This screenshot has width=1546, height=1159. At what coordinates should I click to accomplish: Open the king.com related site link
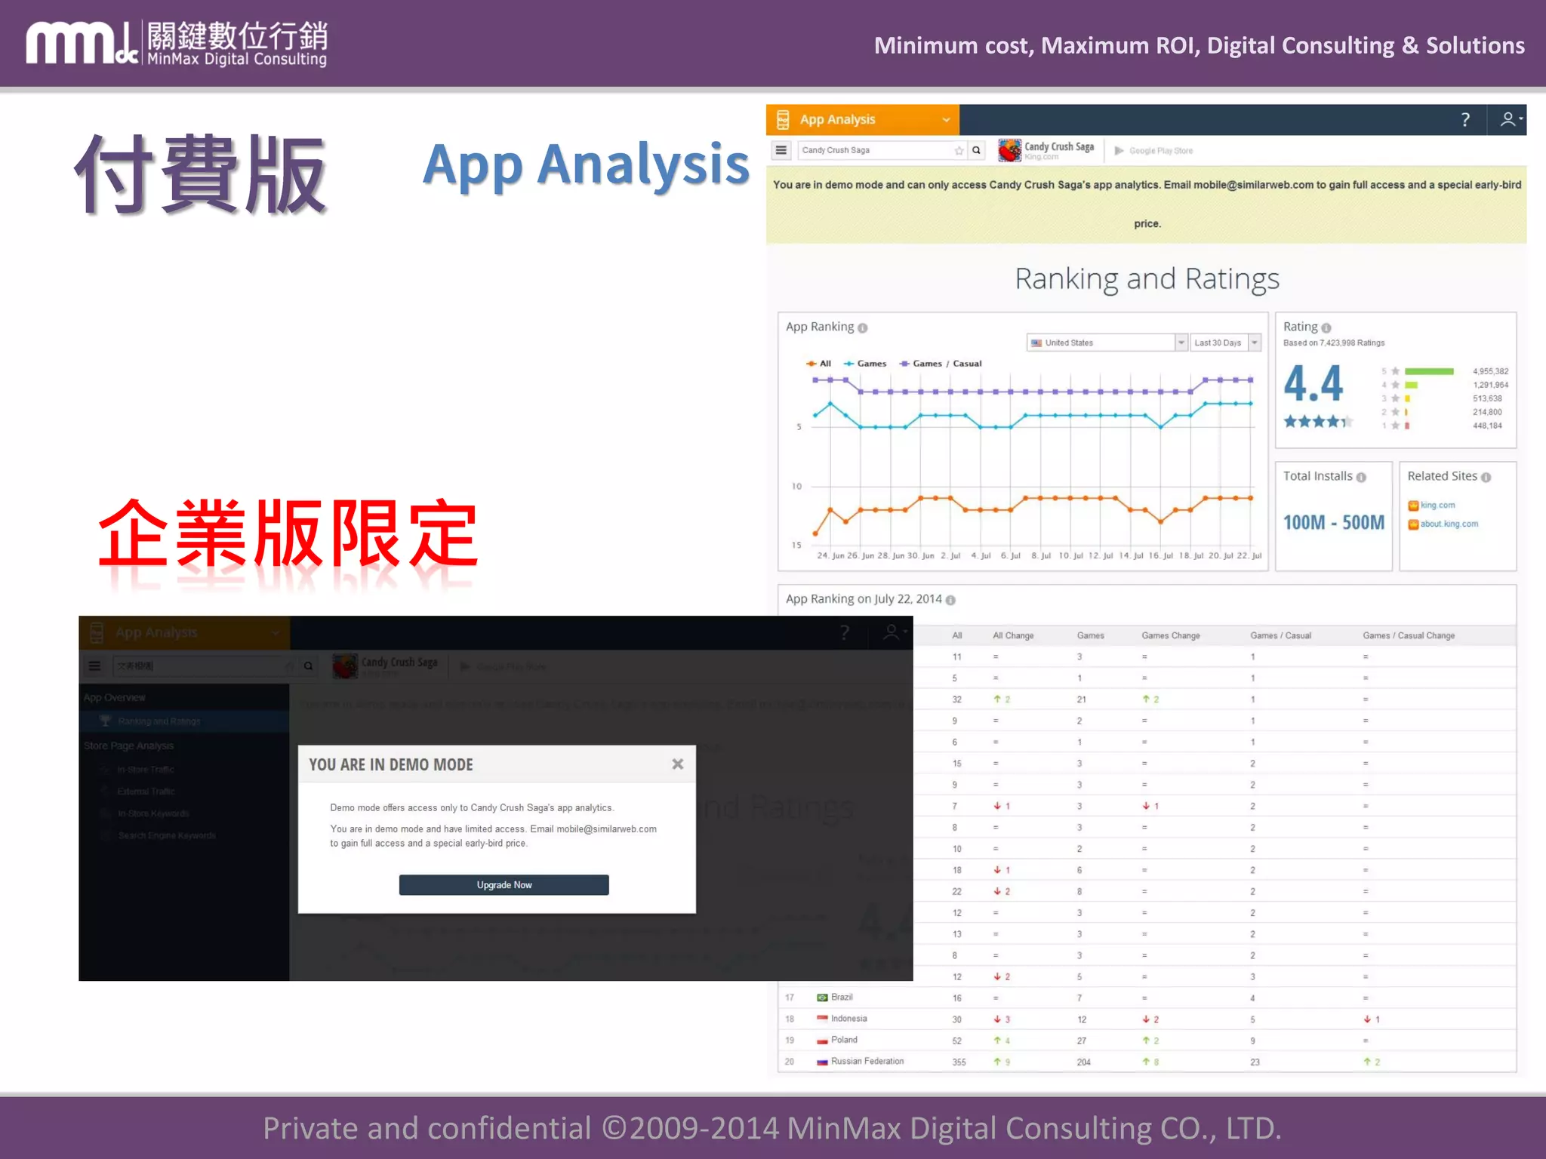point(1437,506)
